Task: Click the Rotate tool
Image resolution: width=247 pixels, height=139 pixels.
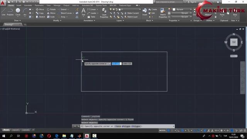Action: point(51,9)
